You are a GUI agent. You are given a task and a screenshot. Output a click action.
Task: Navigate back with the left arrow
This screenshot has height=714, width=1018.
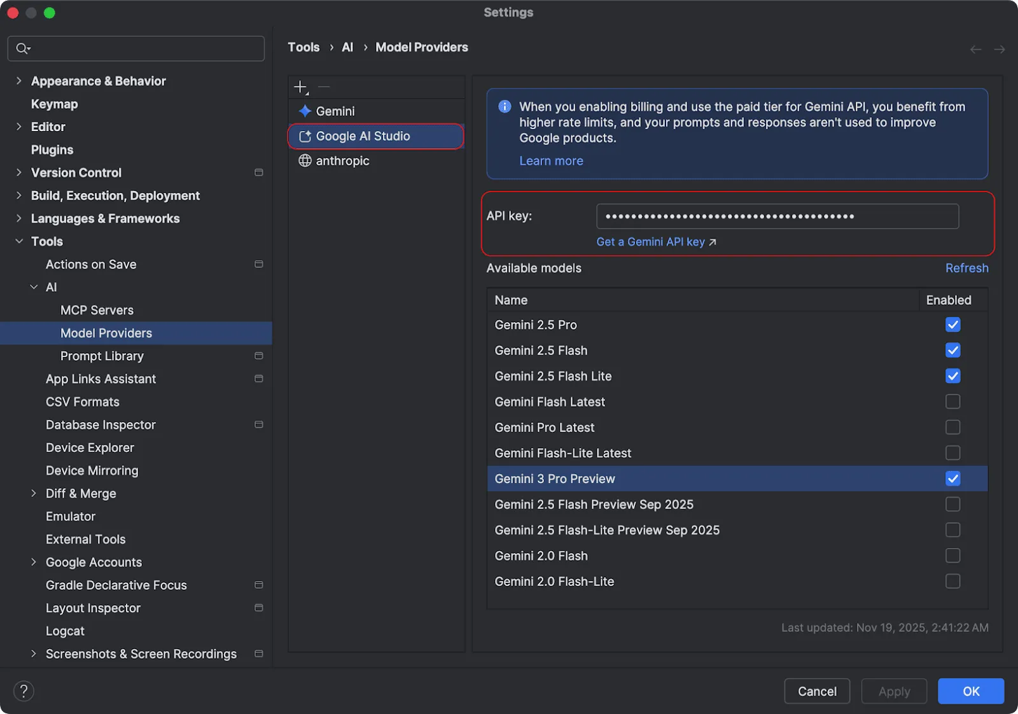point(975,50)
